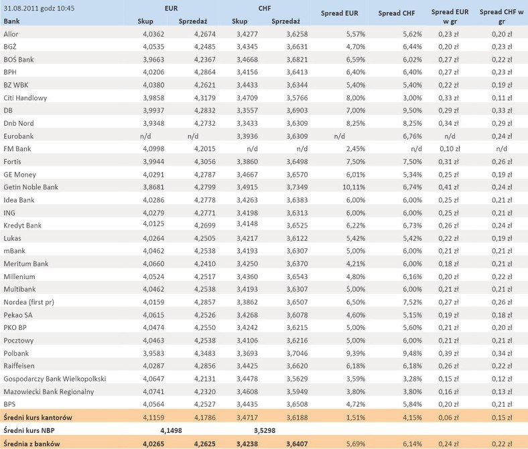Select the 'BGŻ' bank row label
528x449 pixels.
coord(10,47)
